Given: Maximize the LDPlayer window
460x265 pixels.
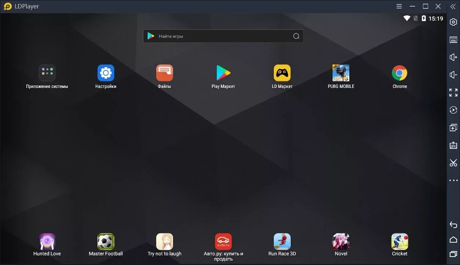Looking at the screenshot, I should pos(426,6).
